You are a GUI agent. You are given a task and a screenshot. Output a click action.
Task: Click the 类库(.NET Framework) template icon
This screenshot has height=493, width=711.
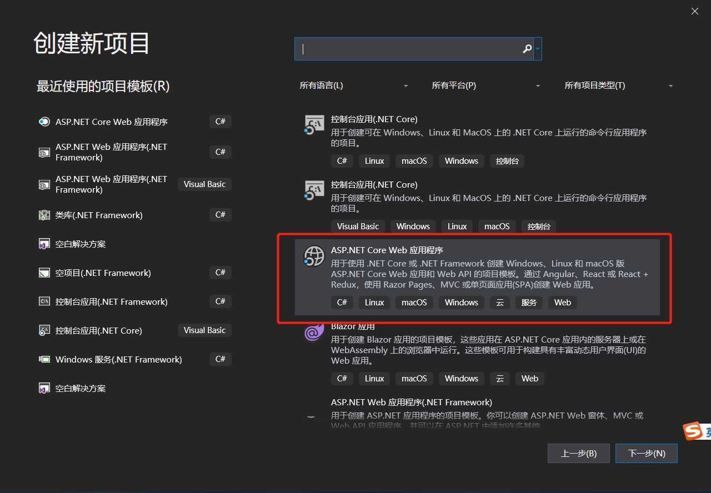(44, 215)
